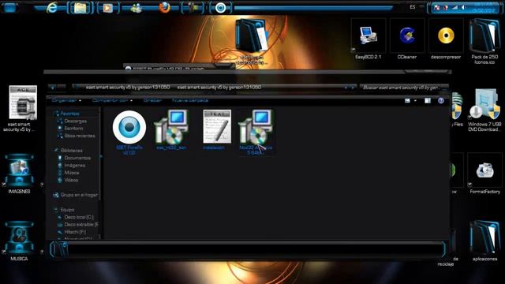Open the Organizar dropdown menu
The height and width of the screenshot is (284, 505).
(66, 100)
